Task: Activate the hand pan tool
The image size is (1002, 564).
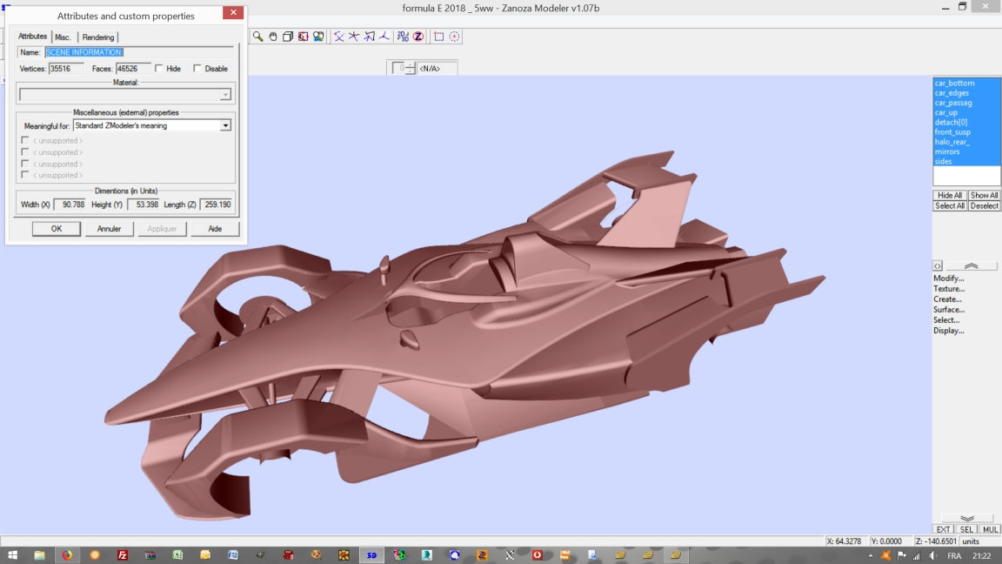Action: pos(273,37)
